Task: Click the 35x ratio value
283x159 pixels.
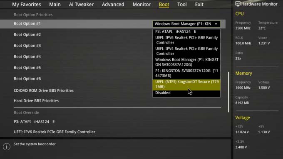Action: [238, 59]
